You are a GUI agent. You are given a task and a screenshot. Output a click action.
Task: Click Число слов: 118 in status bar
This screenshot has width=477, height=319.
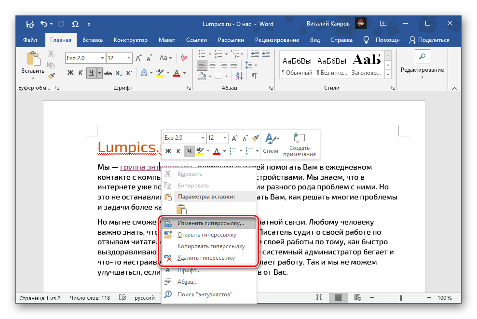(x=90, y=298)
